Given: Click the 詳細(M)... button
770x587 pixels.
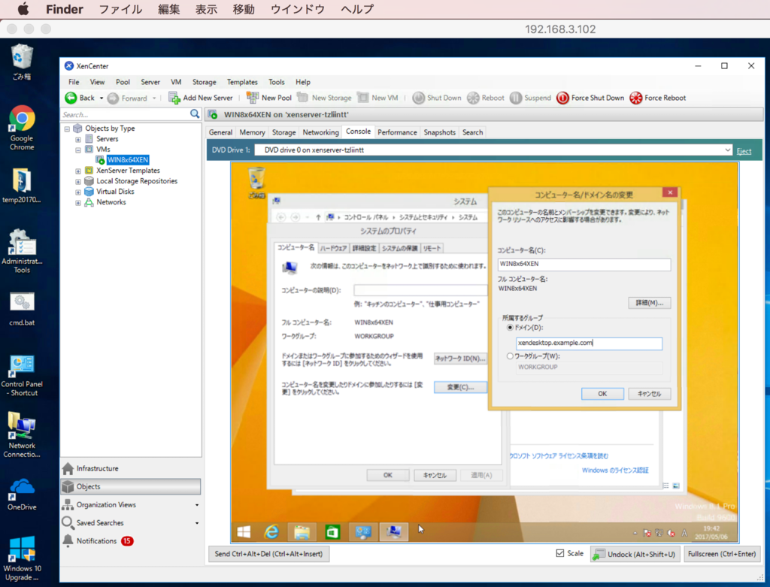Looking at the screenshot, I should tap(649, 303).
